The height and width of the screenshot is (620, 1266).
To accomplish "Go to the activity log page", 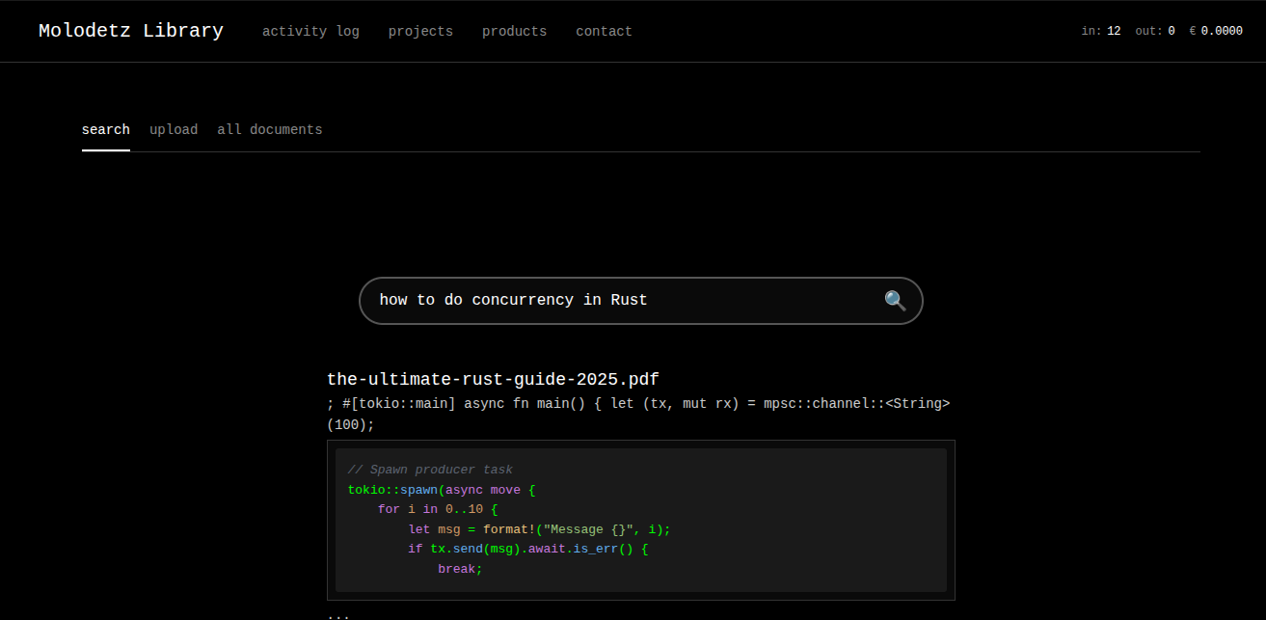I will [x=310, y=31].
